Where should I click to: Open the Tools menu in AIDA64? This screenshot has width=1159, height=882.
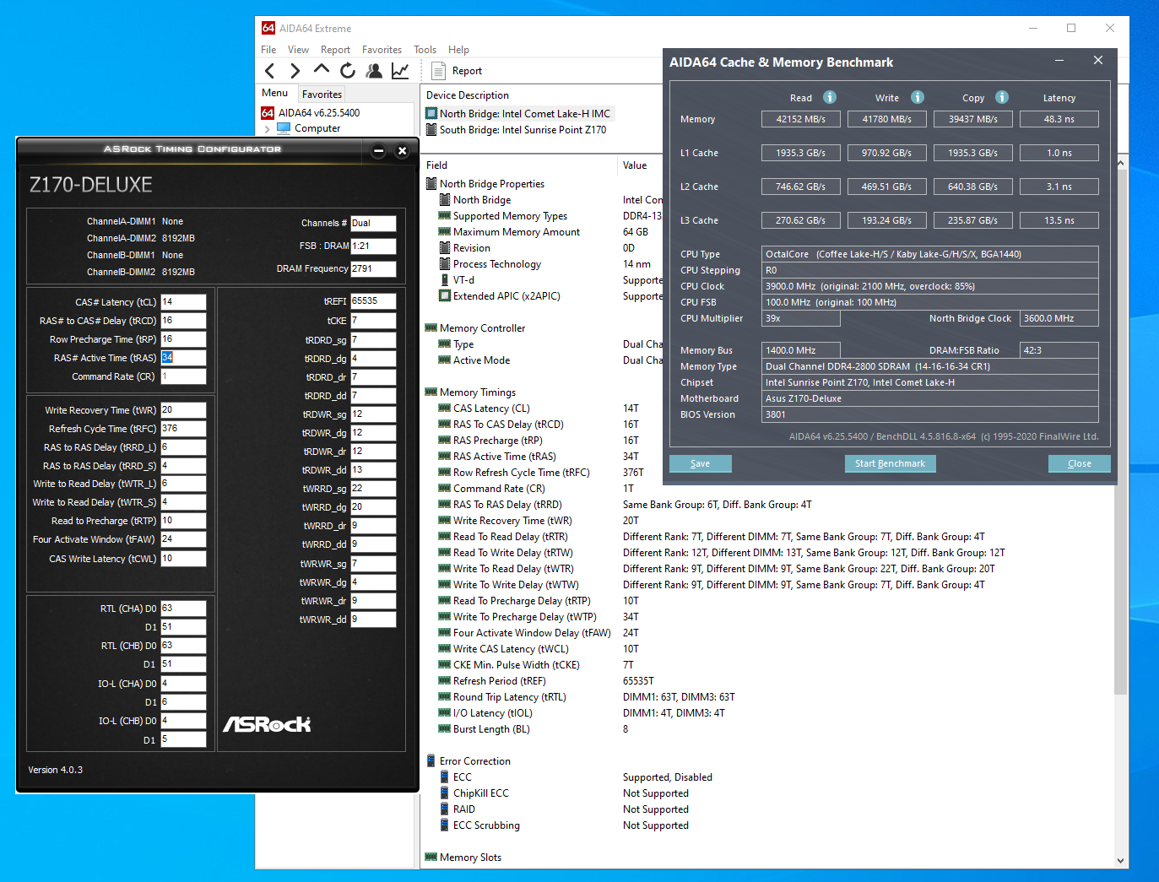tap(425, 50)
